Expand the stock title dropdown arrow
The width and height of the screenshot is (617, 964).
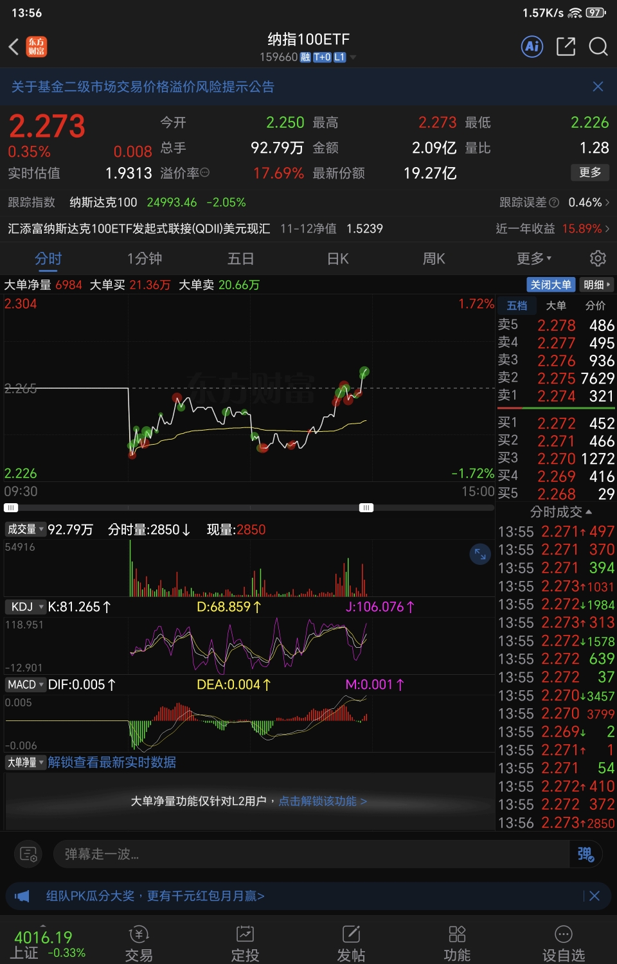[x=353, y=57]
